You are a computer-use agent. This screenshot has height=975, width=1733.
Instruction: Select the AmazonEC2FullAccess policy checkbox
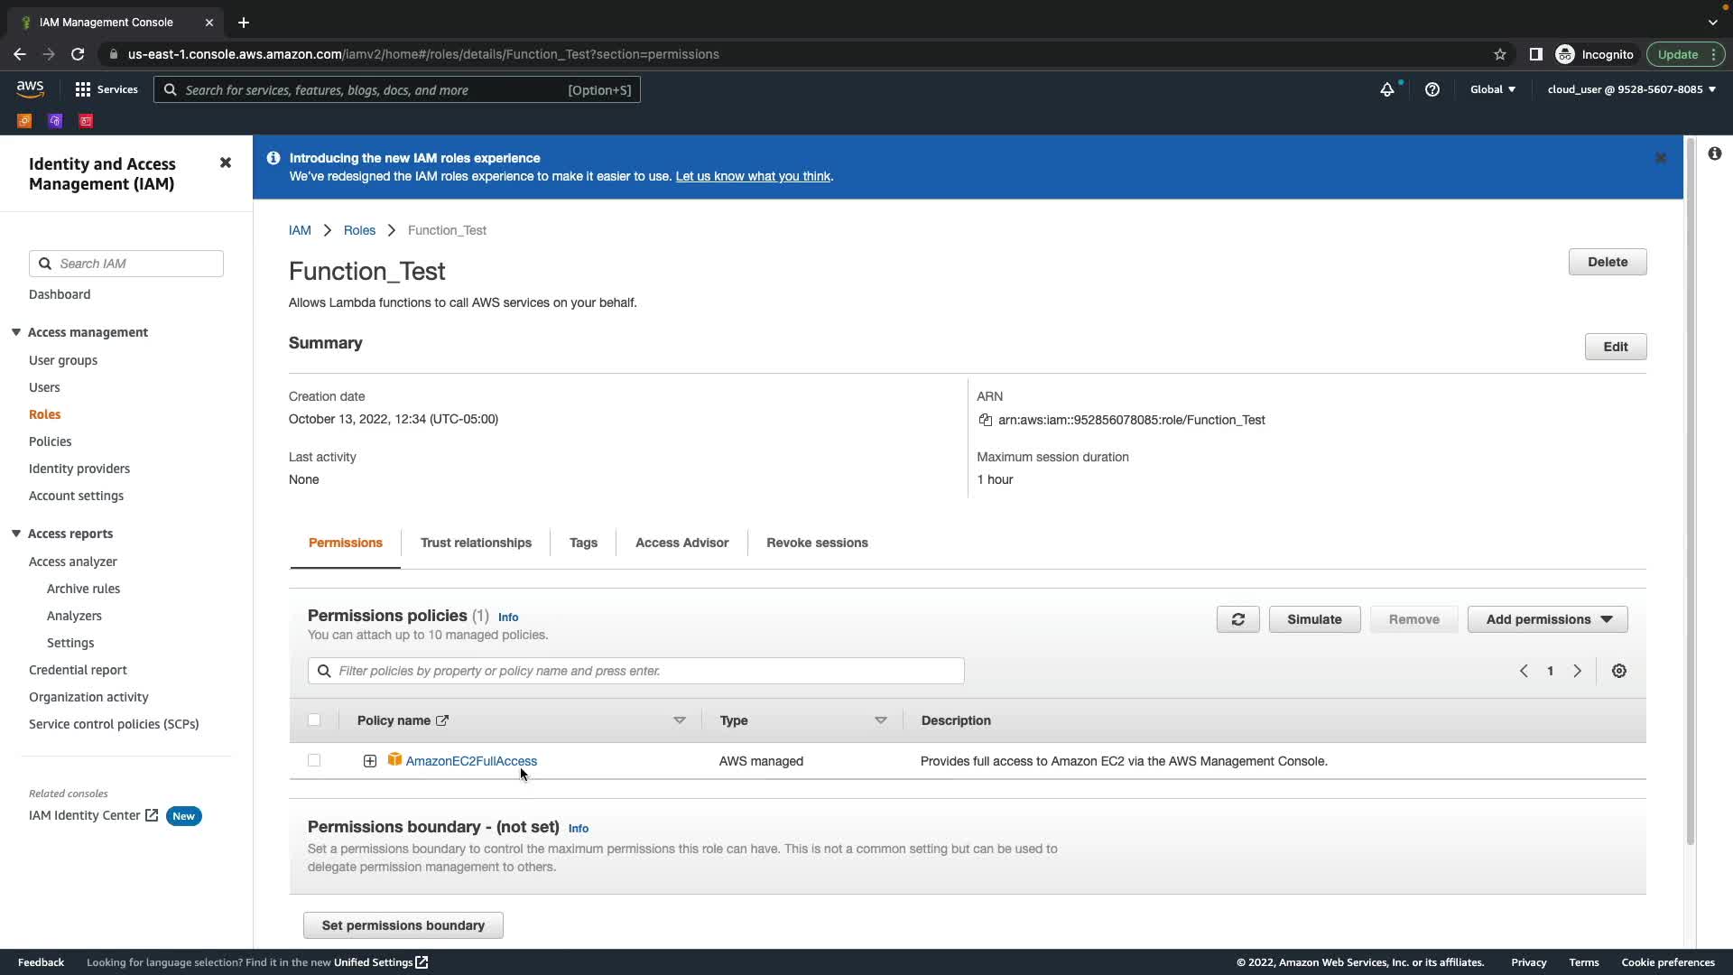pos(314,760)
